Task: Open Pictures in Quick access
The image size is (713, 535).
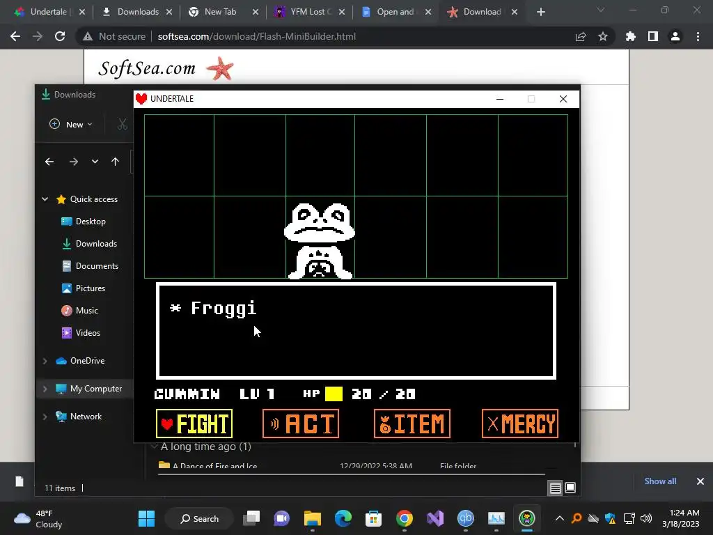Action: coord(84,288)
